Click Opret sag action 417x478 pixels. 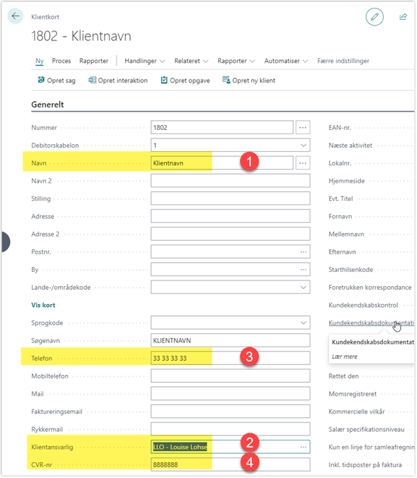click(56, 80)
